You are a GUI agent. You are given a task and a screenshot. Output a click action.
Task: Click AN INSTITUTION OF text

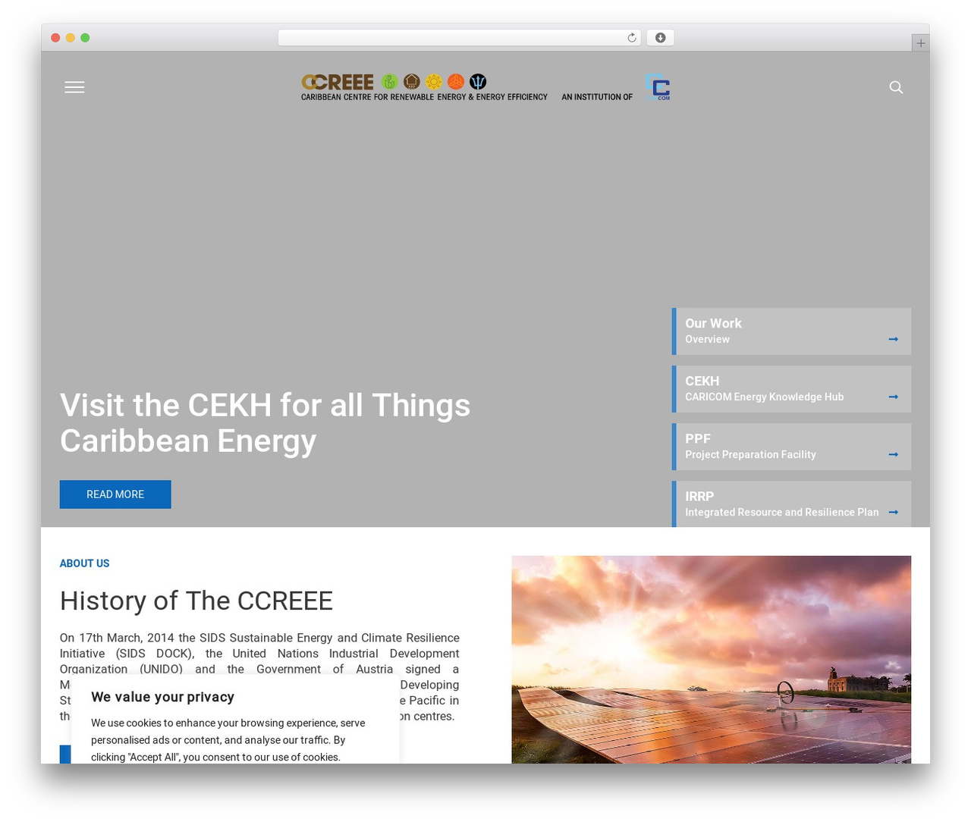[597, 97]
